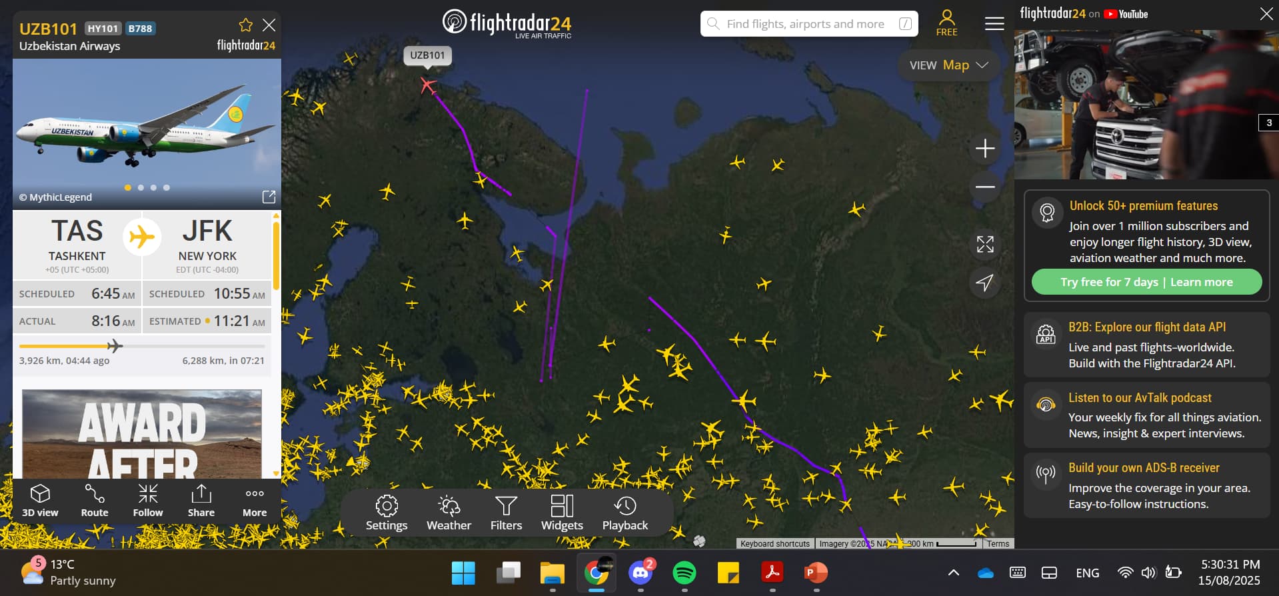This screenshot has width=1279, height=596.
Task: Open the ENG language switcher
Action: click(x=1088, y=573)
